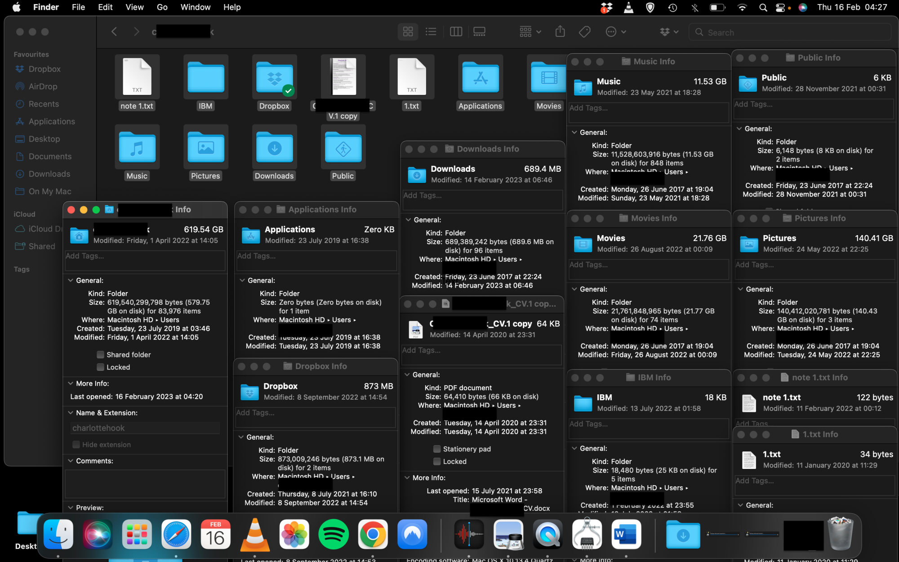This screenshot has width=899, height=562.
Task: Go forward in Finder navigation
Action: pyautogui.click(x=136, y=32)
